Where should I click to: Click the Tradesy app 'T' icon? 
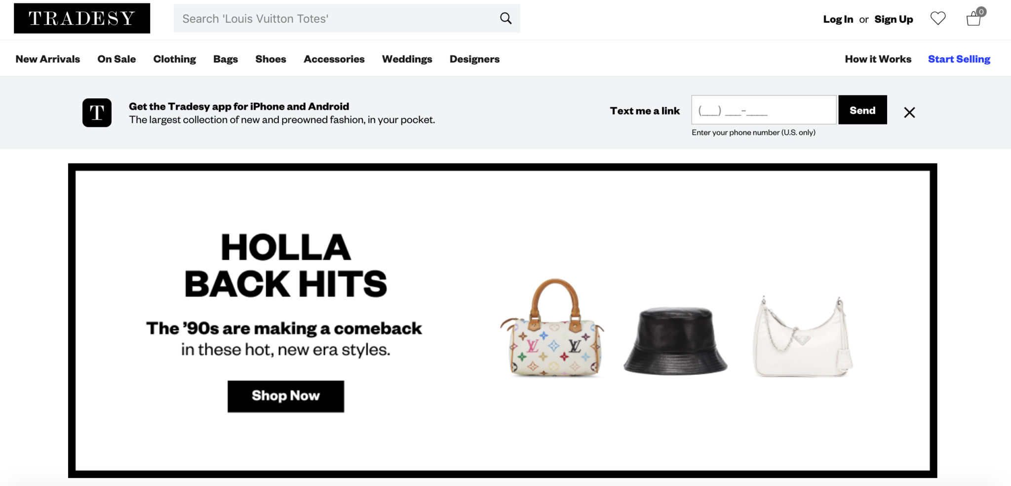97,112
